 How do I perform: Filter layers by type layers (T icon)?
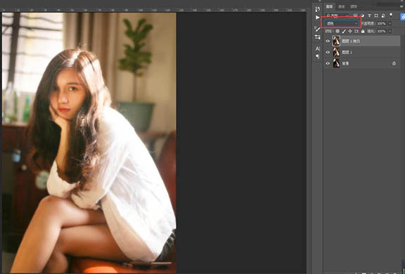click(369, 15)
